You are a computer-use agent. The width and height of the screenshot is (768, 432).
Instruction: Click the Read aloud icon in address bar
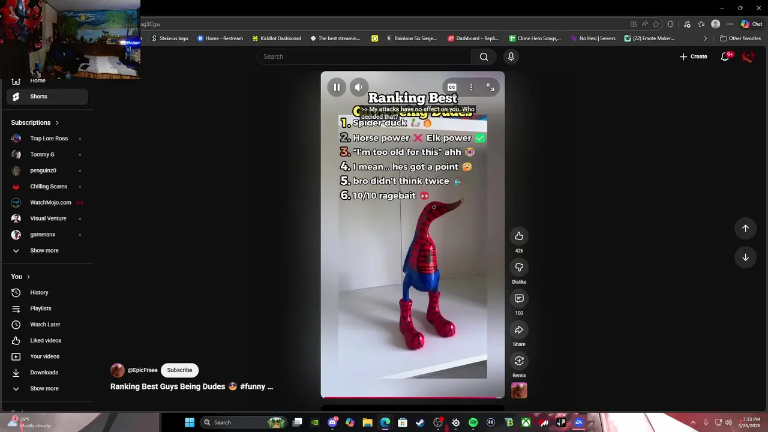coord(644,24)
